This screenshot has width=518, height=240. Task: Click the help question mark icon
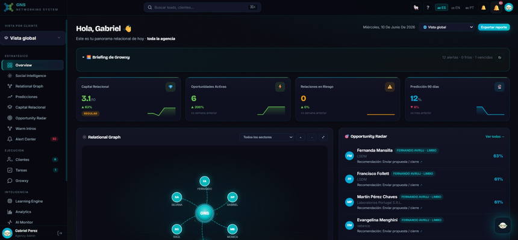point(428,8)
